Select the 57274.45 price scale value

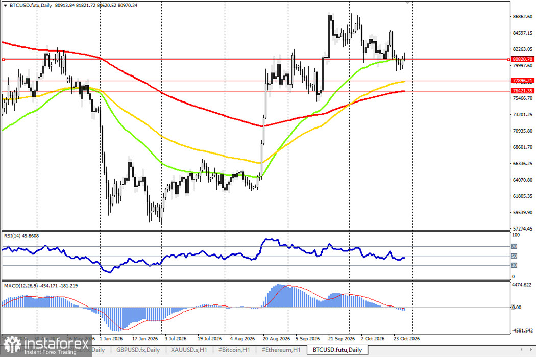point(522,228)
